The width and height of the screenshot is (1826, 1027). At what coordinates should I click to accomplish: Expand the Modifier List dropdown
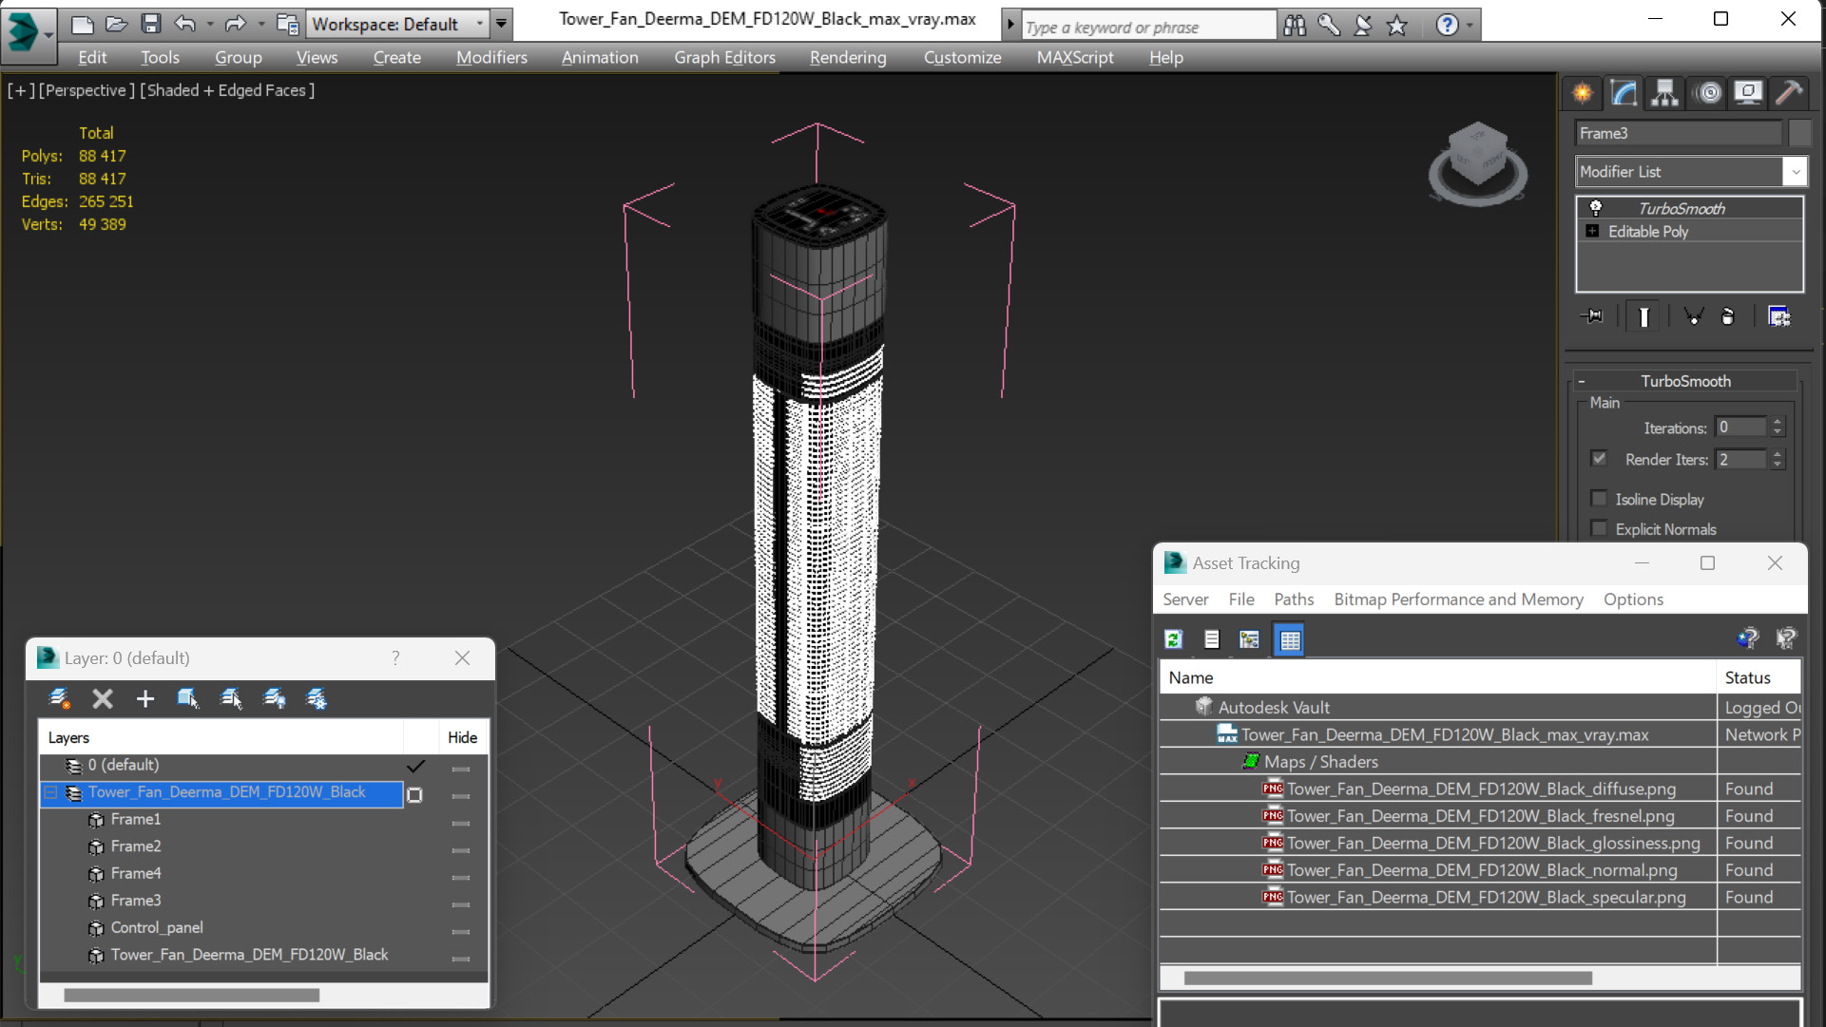(1796, 171)
